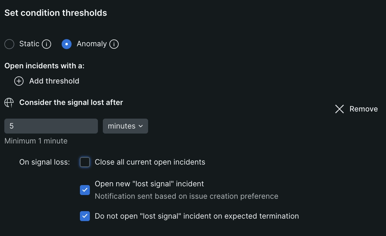Click the "Do not open" expected termination label
Screen dimensions: 386x236
[x=197, y=216]
